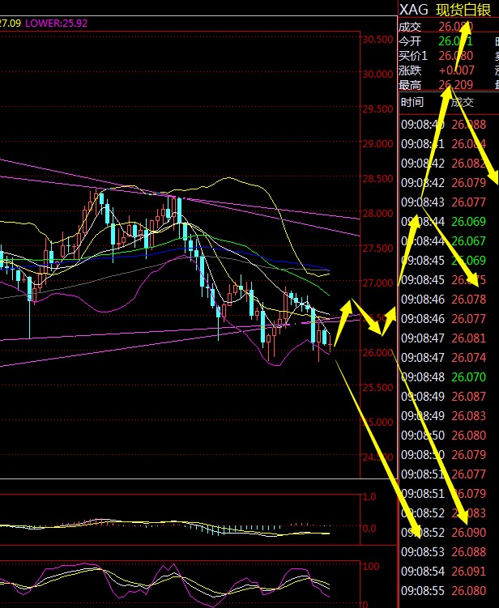This screenshot has height=608, width=499.
Task: Click the 买价1 bid price label
Action: (x=413, y=56)
